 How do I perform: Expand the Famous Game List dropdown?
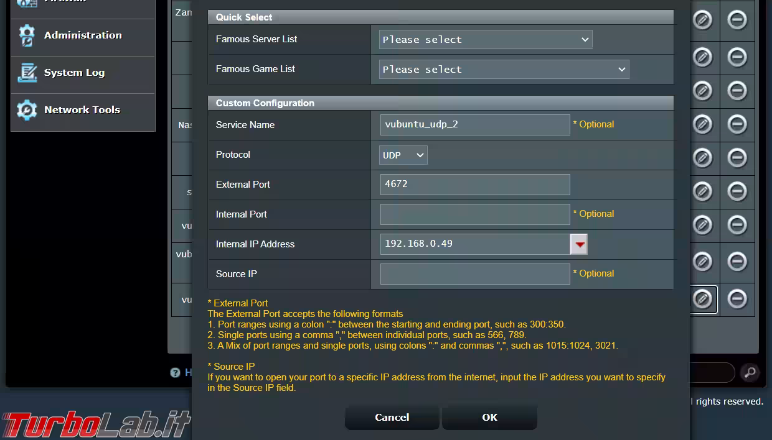[504, 70]
